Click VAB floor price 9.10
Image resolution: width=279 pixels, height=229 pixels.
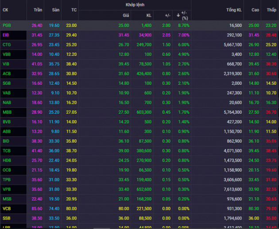coord(55,93)
